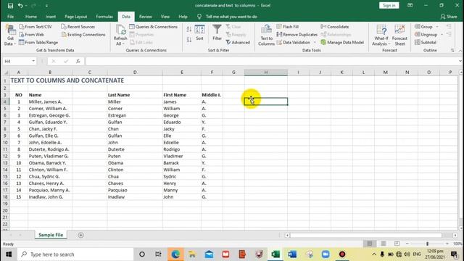The image size is (464, 261).
Task: Click the Undo arrow icon
Action: (x=20, y=6)
